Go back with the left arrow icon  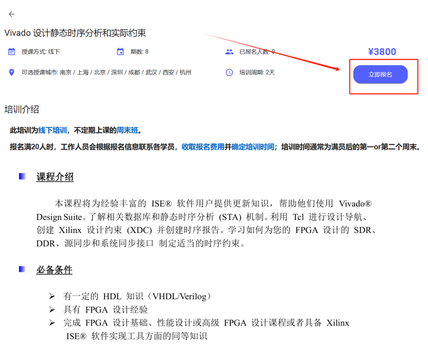tap(11, 14)
